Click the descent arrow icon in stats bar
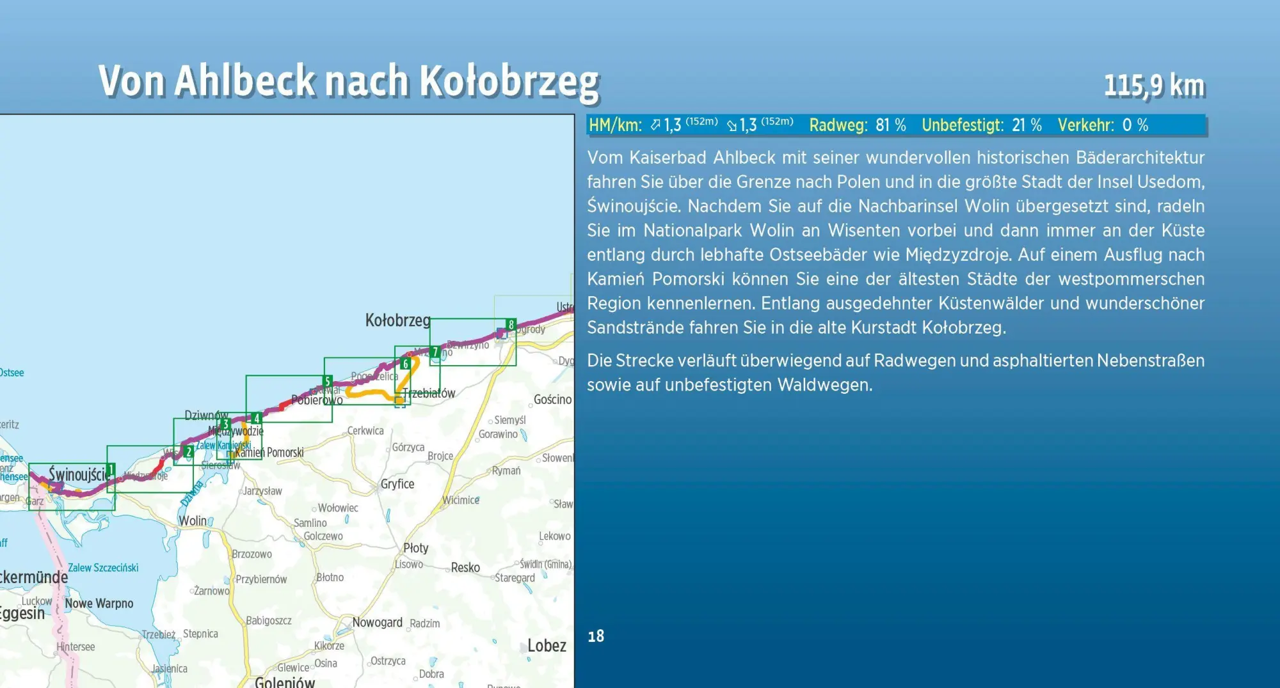1280x688 pixels. coord(732,126)
